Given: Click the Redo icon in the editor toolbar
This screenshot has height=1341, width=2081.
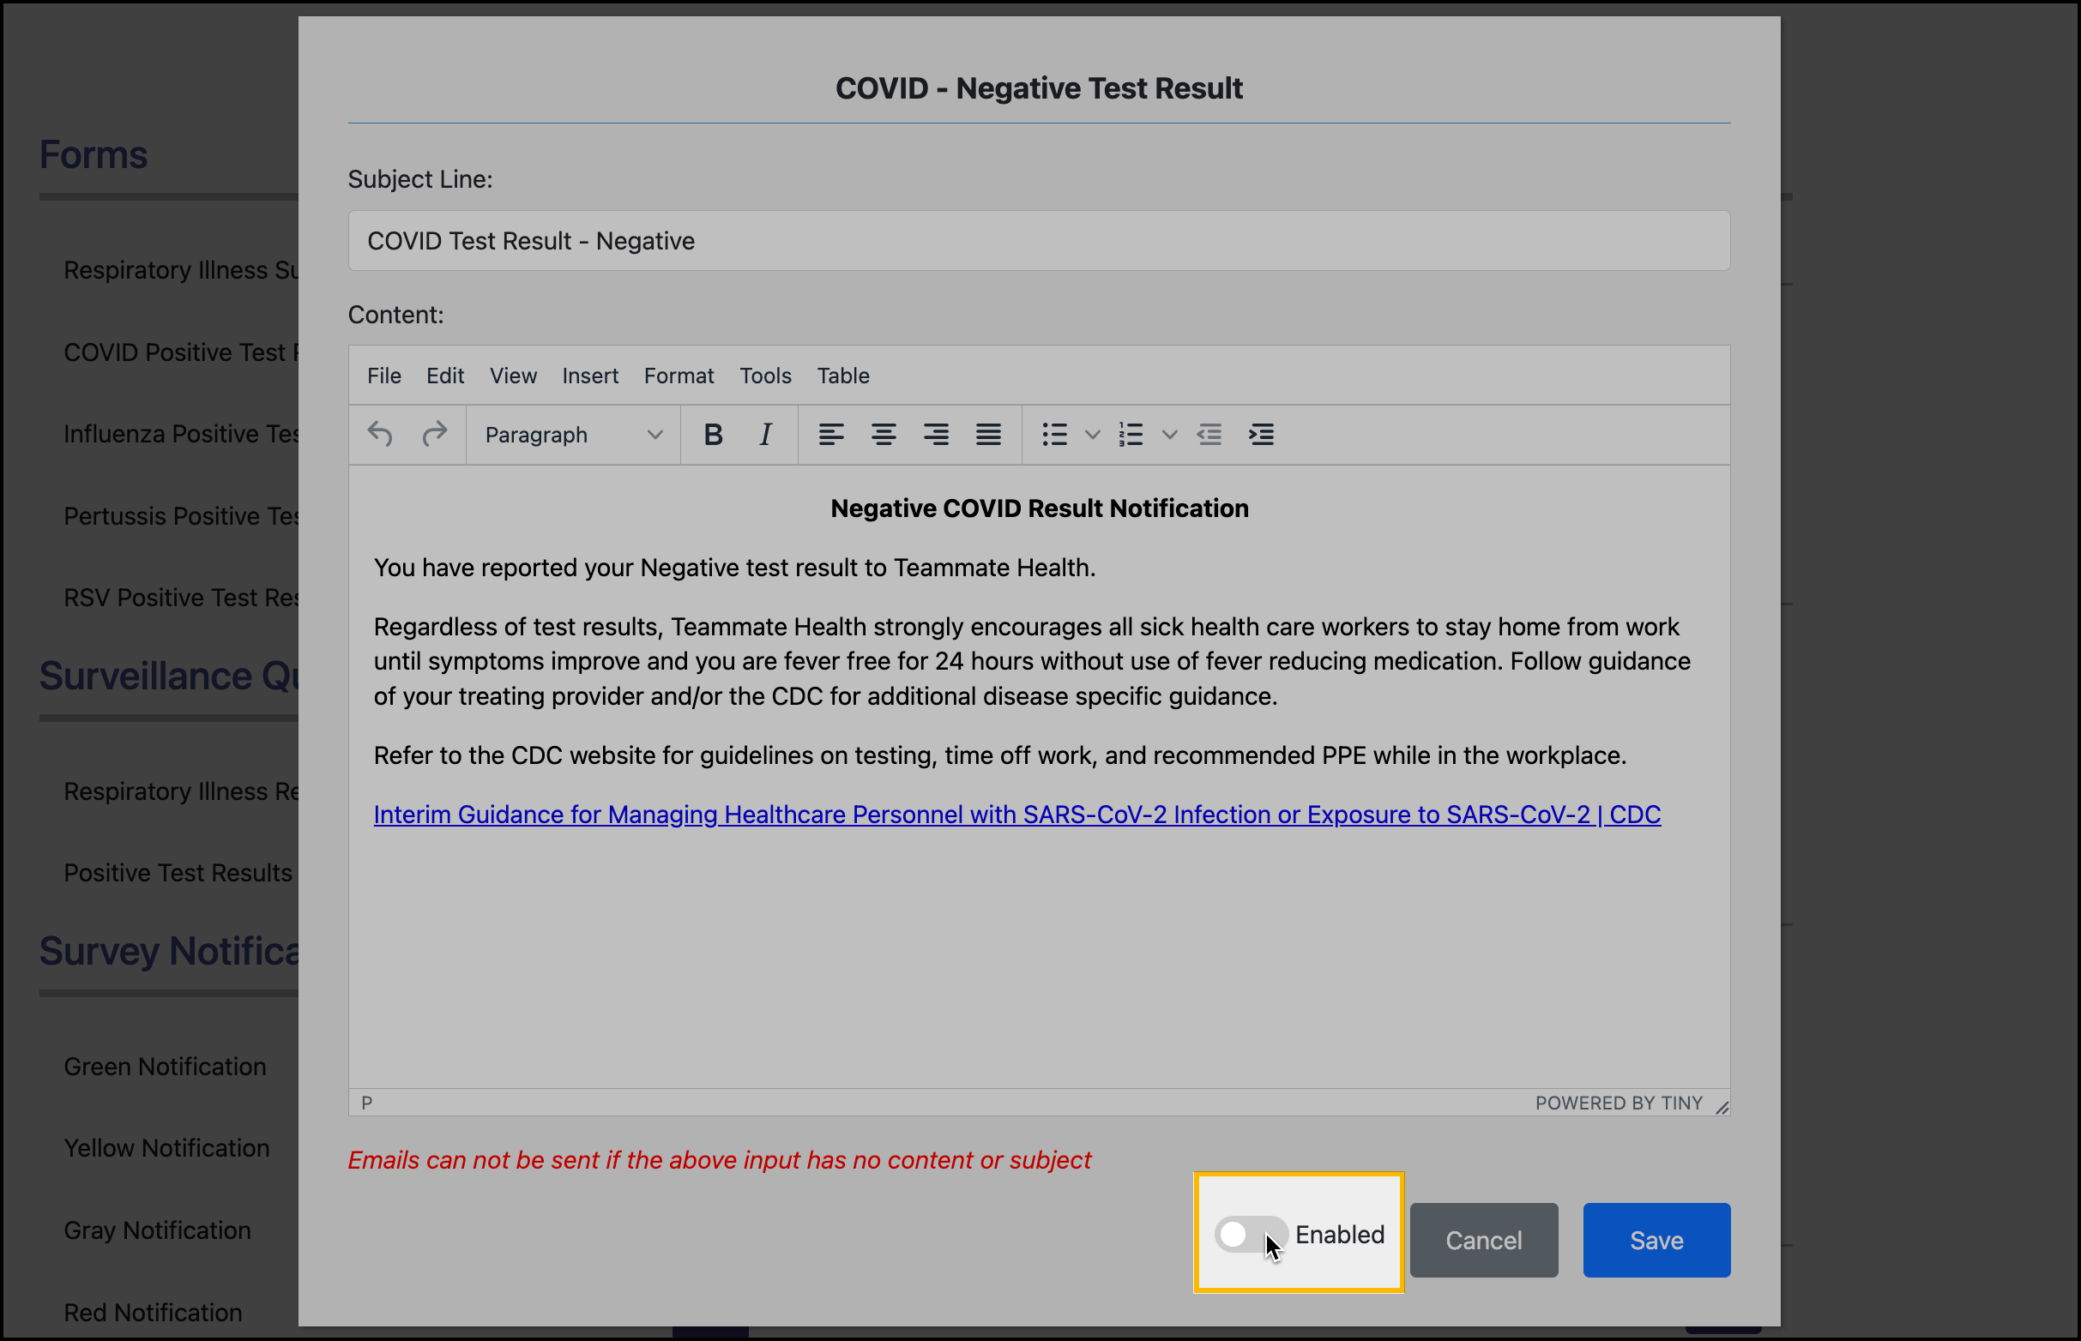Looking at the screenshot, I should [x=435, y=435].
